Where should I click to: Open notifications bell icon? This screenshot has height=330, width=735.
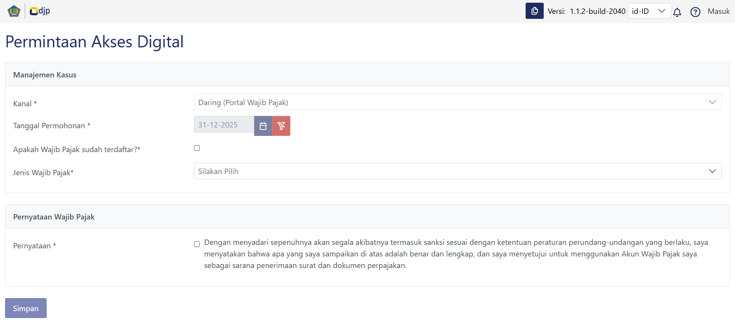pyautogui.click(x=677, y=12)
